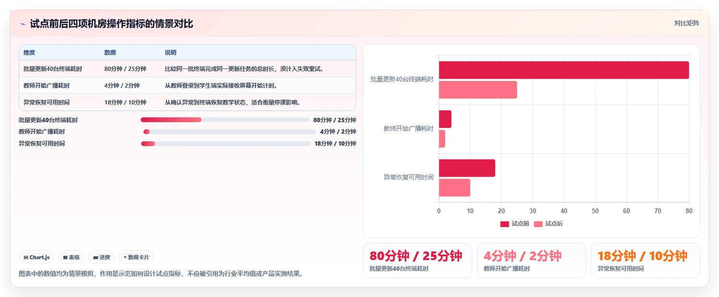Click table cell 批量更新40台终端耗时
Screen dimensions: 719x297
point(53,69)
